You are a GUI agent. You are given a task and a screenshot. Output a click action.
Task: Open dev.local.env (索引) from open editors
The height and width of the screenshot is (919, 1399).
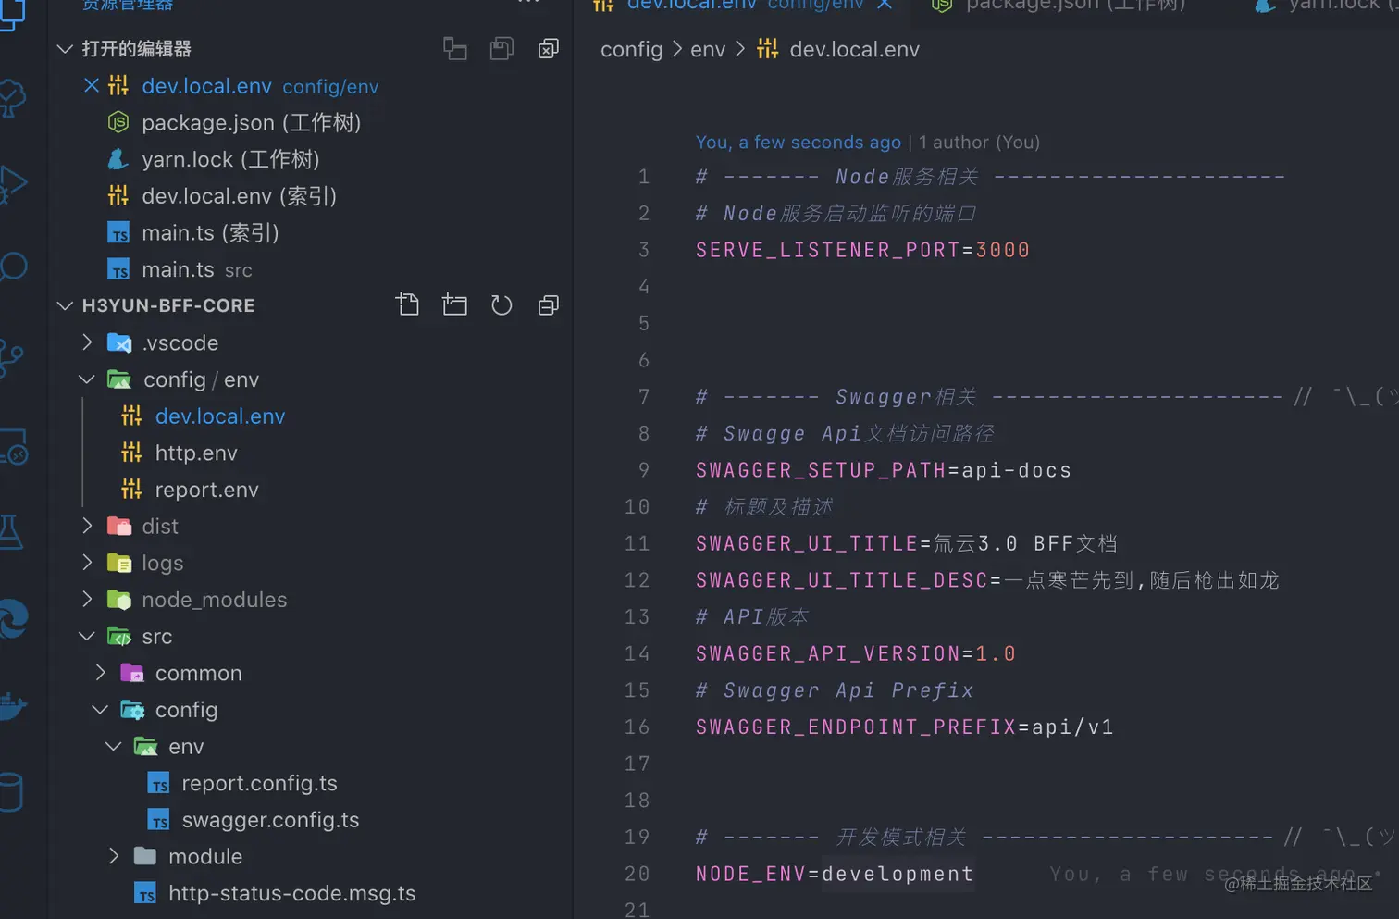[x=239, y=196]
